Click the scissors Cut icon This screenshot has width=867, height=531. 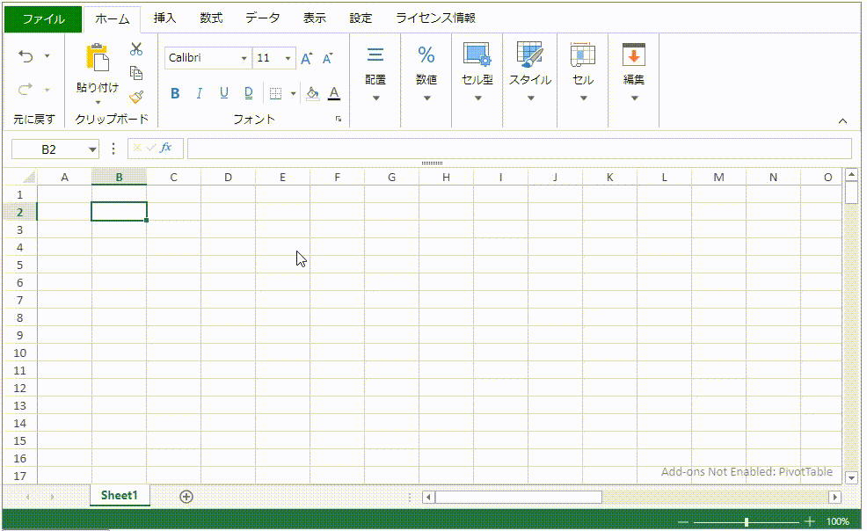[x=136, y=50]
